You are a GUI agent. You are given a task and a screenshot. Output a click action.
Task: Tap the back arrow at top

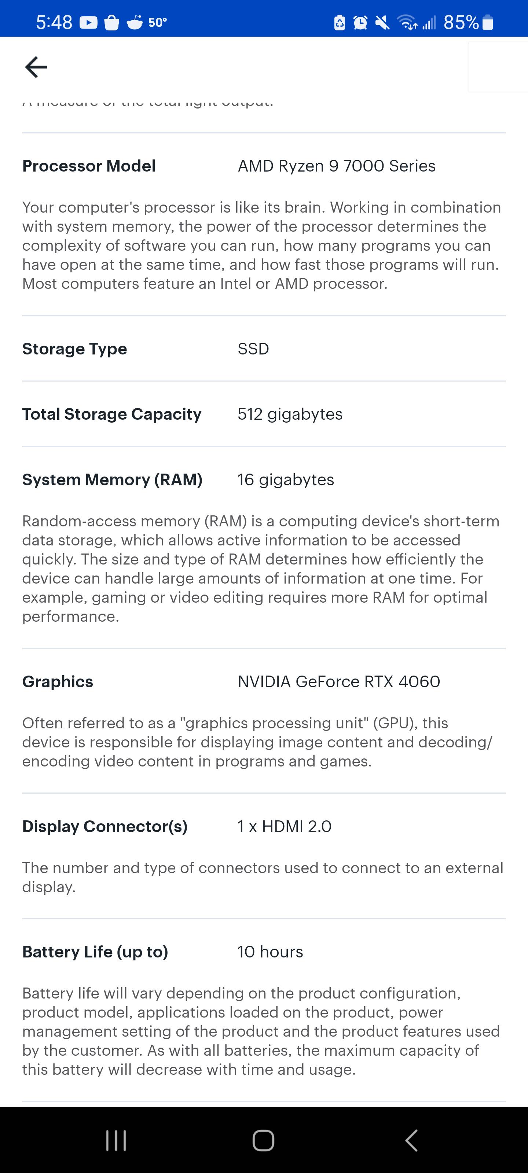[36, 67]
